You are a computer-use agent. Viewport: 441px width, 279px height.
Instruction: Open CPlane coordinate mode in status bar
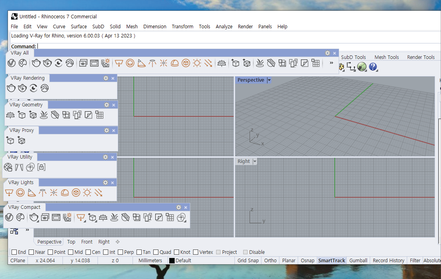point(18,260)
